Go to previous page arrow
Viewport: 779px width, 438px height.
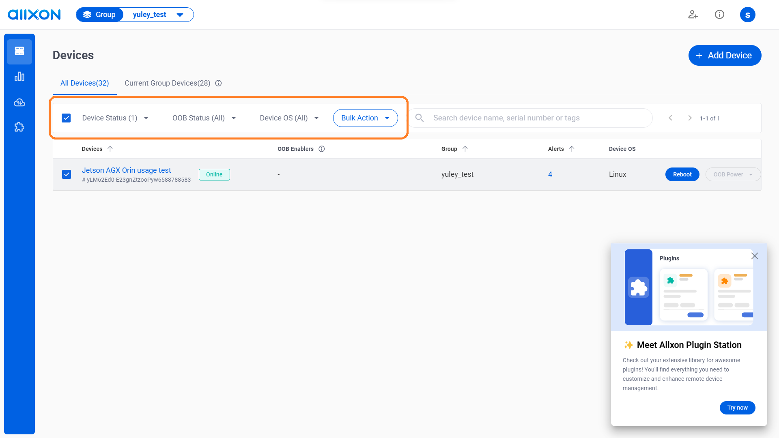click(671, 118)
